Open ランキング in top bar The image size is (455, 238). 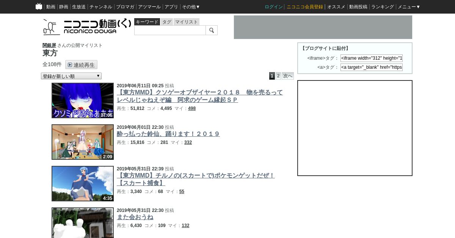click(383, 7)
